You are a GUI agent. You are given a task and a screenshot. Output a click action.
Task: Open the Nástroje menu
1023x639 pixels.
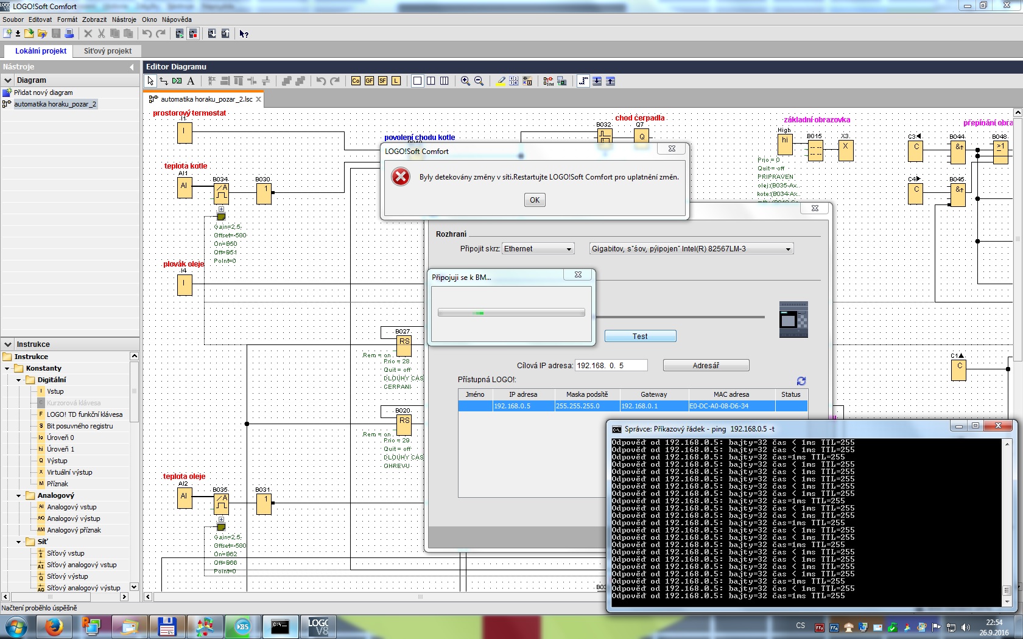(x=124, y=19)
